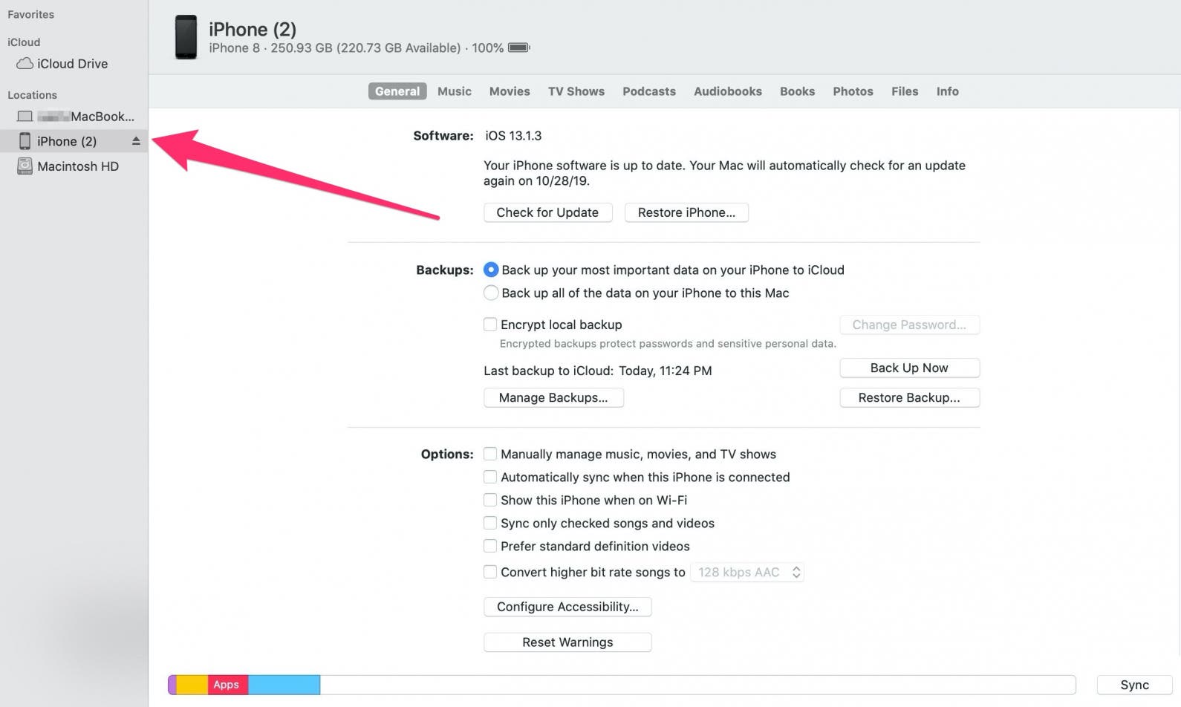Switch to the General tab

coord(397,91)
